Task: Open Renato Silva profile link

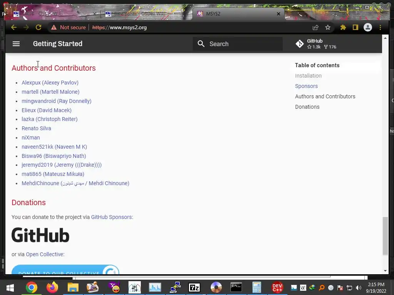Action: (x=36, y=128)
